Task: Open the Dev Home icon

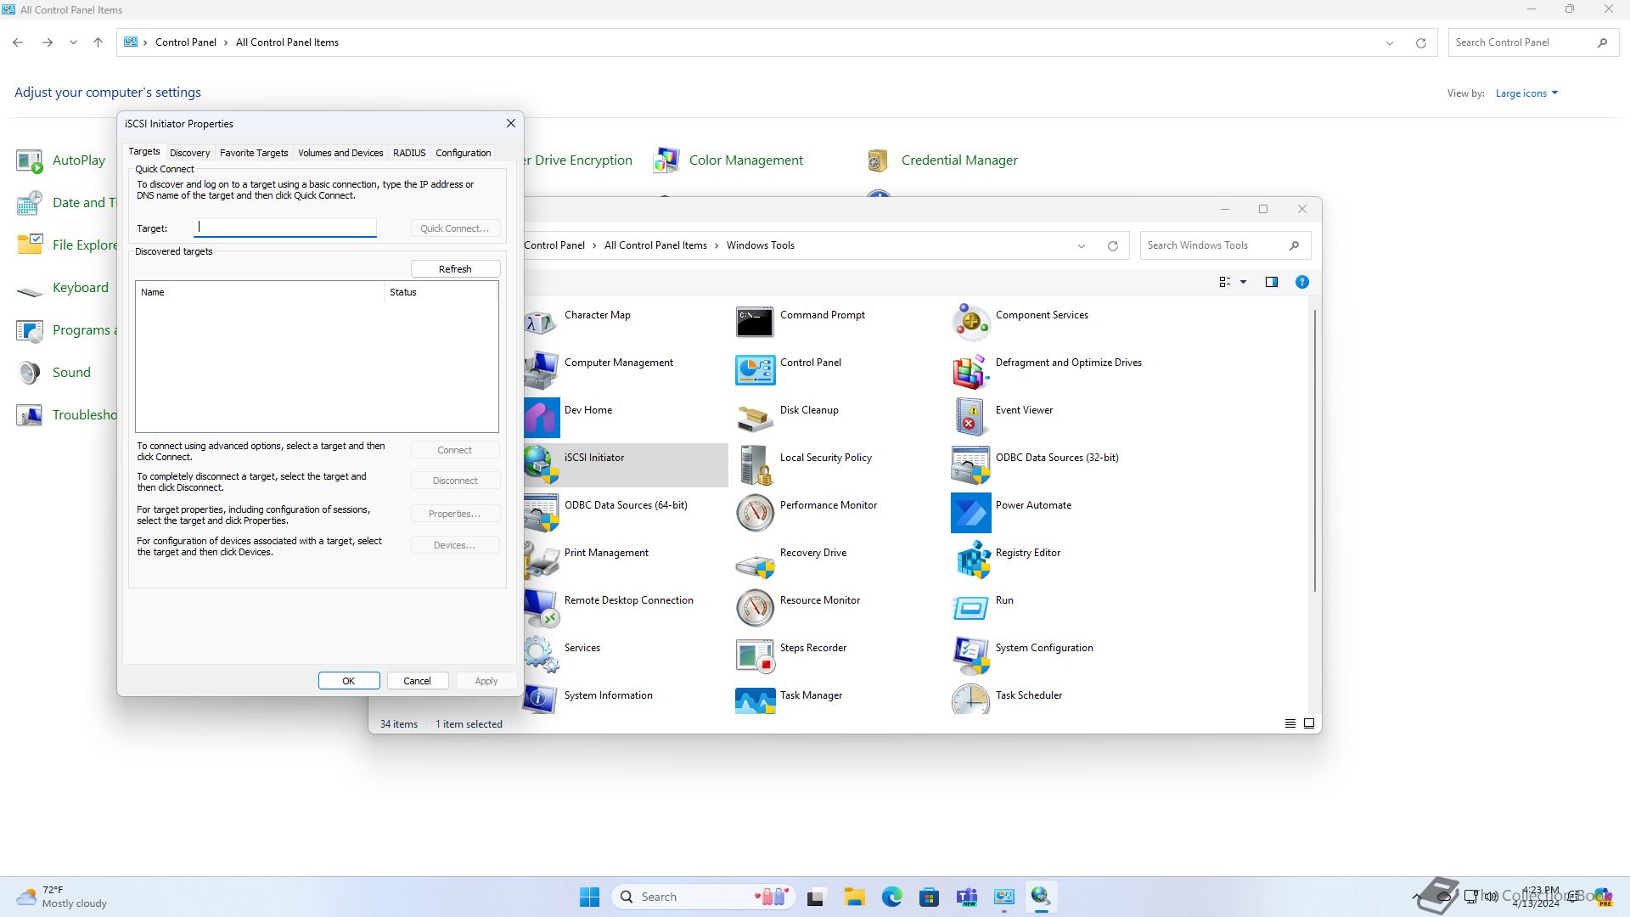Action: coord(541,417)
